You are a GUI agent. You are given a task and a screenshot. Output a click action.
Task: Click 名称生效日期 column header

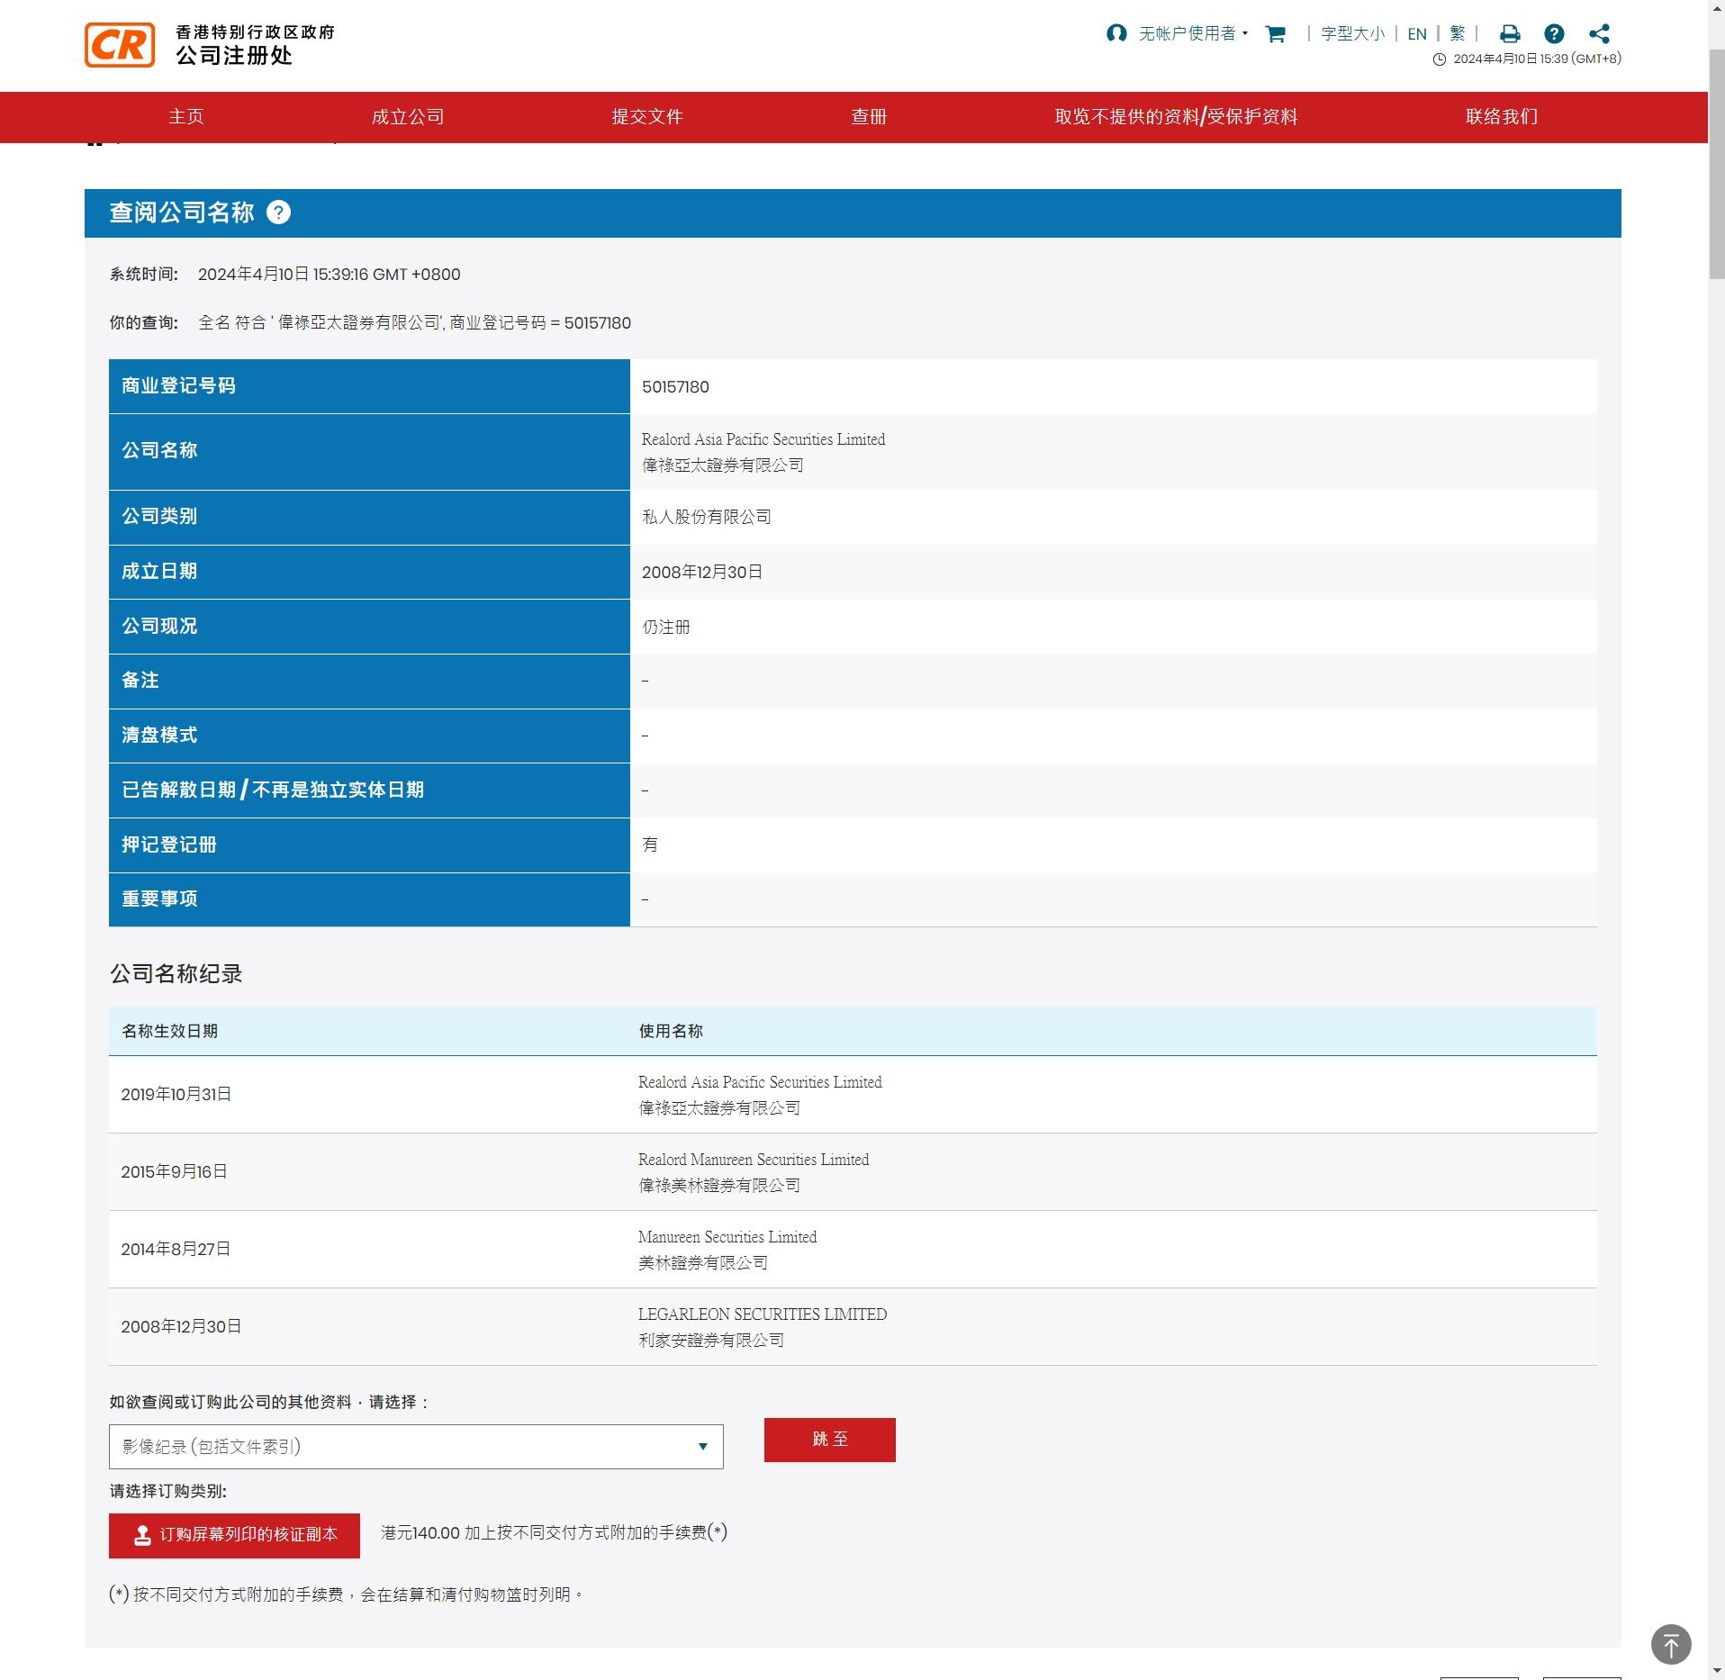pyautogui.click(x=170, y=1032)
